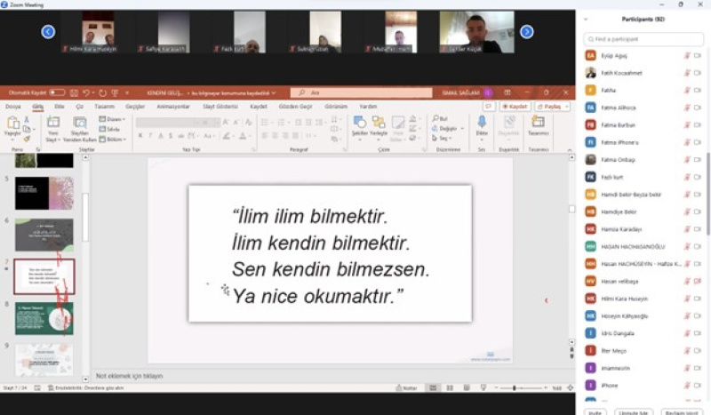The height and width of the screenshot is (415, 711).
Task: Open the Bölüm section dropdown
Action: coord(113,140)
